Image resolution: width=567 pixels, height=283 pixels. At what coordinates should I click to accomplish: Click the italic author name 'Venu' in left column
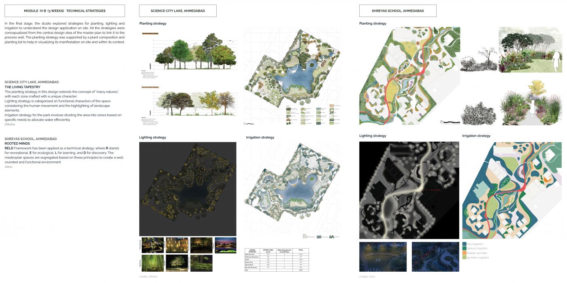pos(9,167)
